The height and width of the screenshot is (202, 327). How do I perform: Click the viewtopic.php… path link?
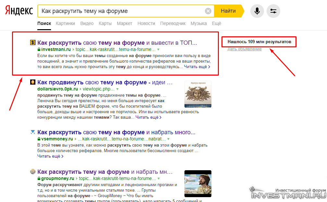pos(99,89)
